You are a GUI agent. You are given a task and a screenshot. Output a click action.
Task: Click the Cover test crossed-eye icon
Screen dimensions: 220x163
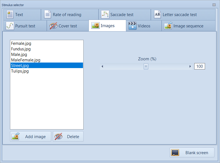(x=53, y=26)
